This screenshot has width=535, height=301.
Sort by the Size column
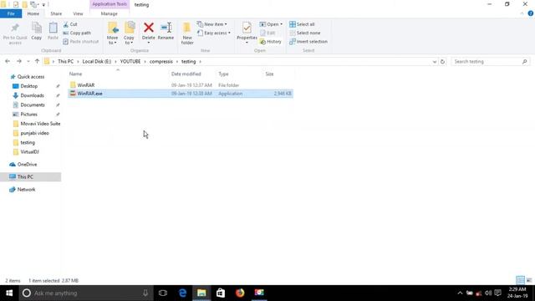(278, 74)
